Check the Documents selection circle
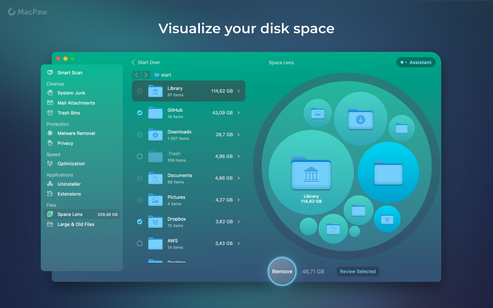Viewport: 493px width, 308px height. pyautogui.click(x=140, y=178)
